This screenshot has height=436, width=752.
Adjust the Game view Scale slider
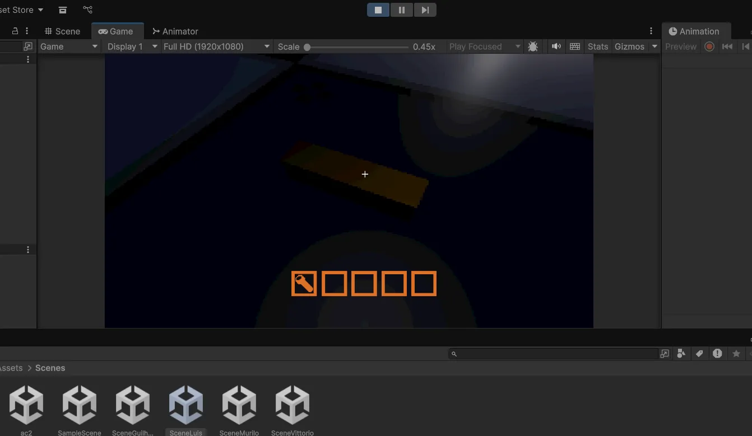(x=307, y=47)
